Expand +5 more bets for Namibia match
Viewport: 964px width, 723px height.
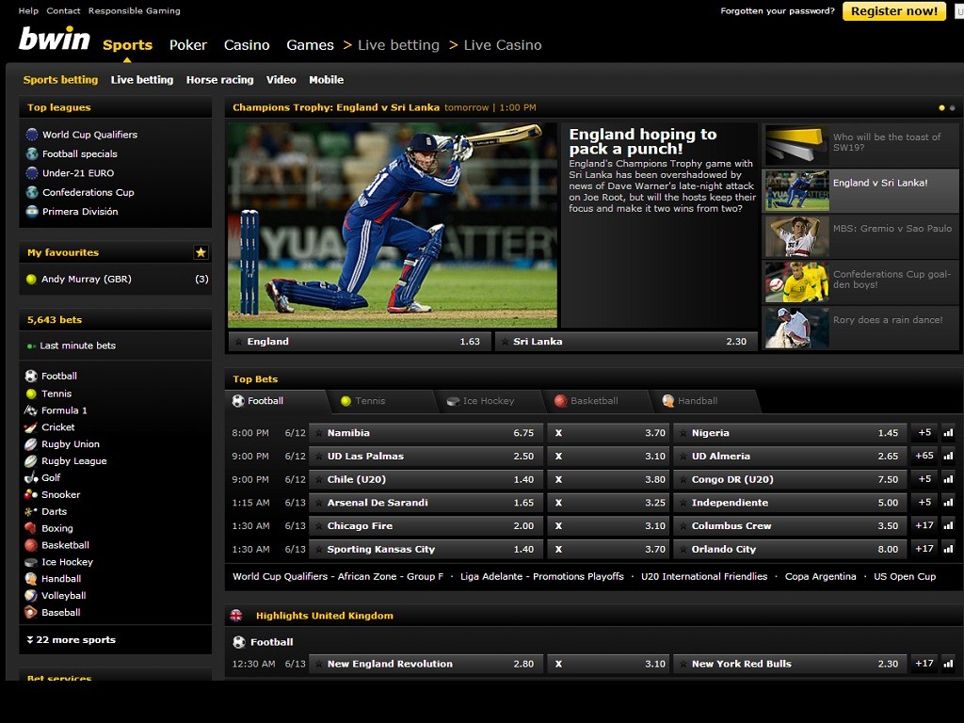click(x=924, y=433)
